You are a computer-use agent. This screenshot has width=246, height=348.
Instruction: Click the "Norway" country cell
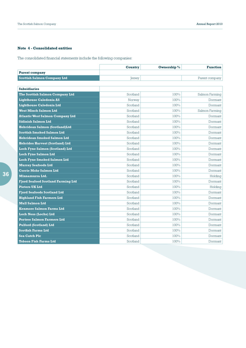(134, 100)
